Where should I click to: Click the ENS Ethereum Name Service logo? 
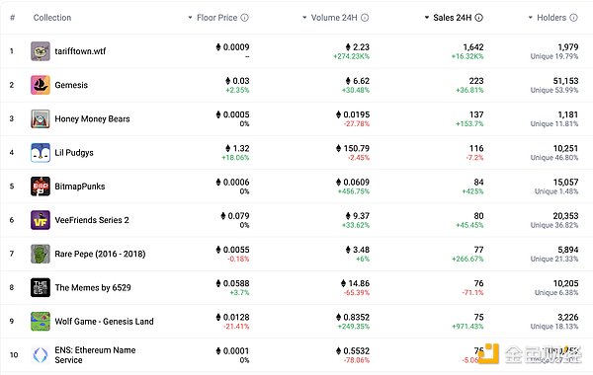41,355
